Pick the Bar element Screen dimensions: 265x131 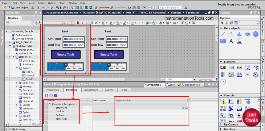pos(223,75)
